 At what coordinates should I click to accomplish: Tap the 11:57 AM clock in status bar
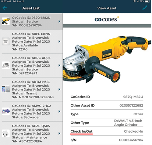(6, 2)
